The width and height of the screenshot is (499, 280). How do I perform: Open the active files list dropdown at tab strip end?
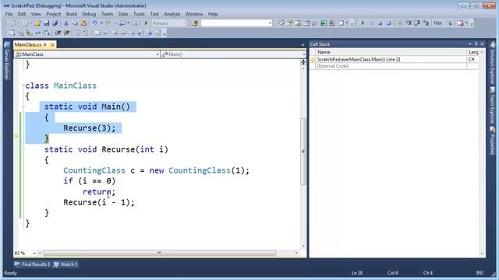(303, 45)
